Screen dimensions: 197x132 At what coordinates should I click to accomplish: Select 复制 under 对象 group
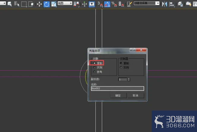pyautogui.click(x=98, y=63)
